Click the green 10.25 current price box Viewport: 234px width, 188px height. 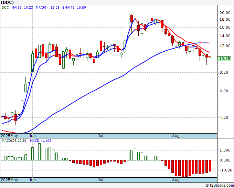click(x=224, y=59)
